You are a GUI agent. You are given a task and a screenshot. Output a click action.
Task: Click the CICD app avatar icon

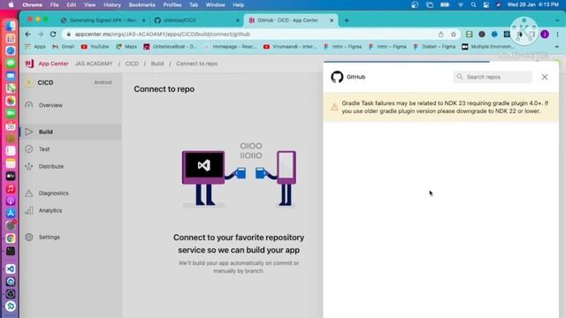[29, 82]
